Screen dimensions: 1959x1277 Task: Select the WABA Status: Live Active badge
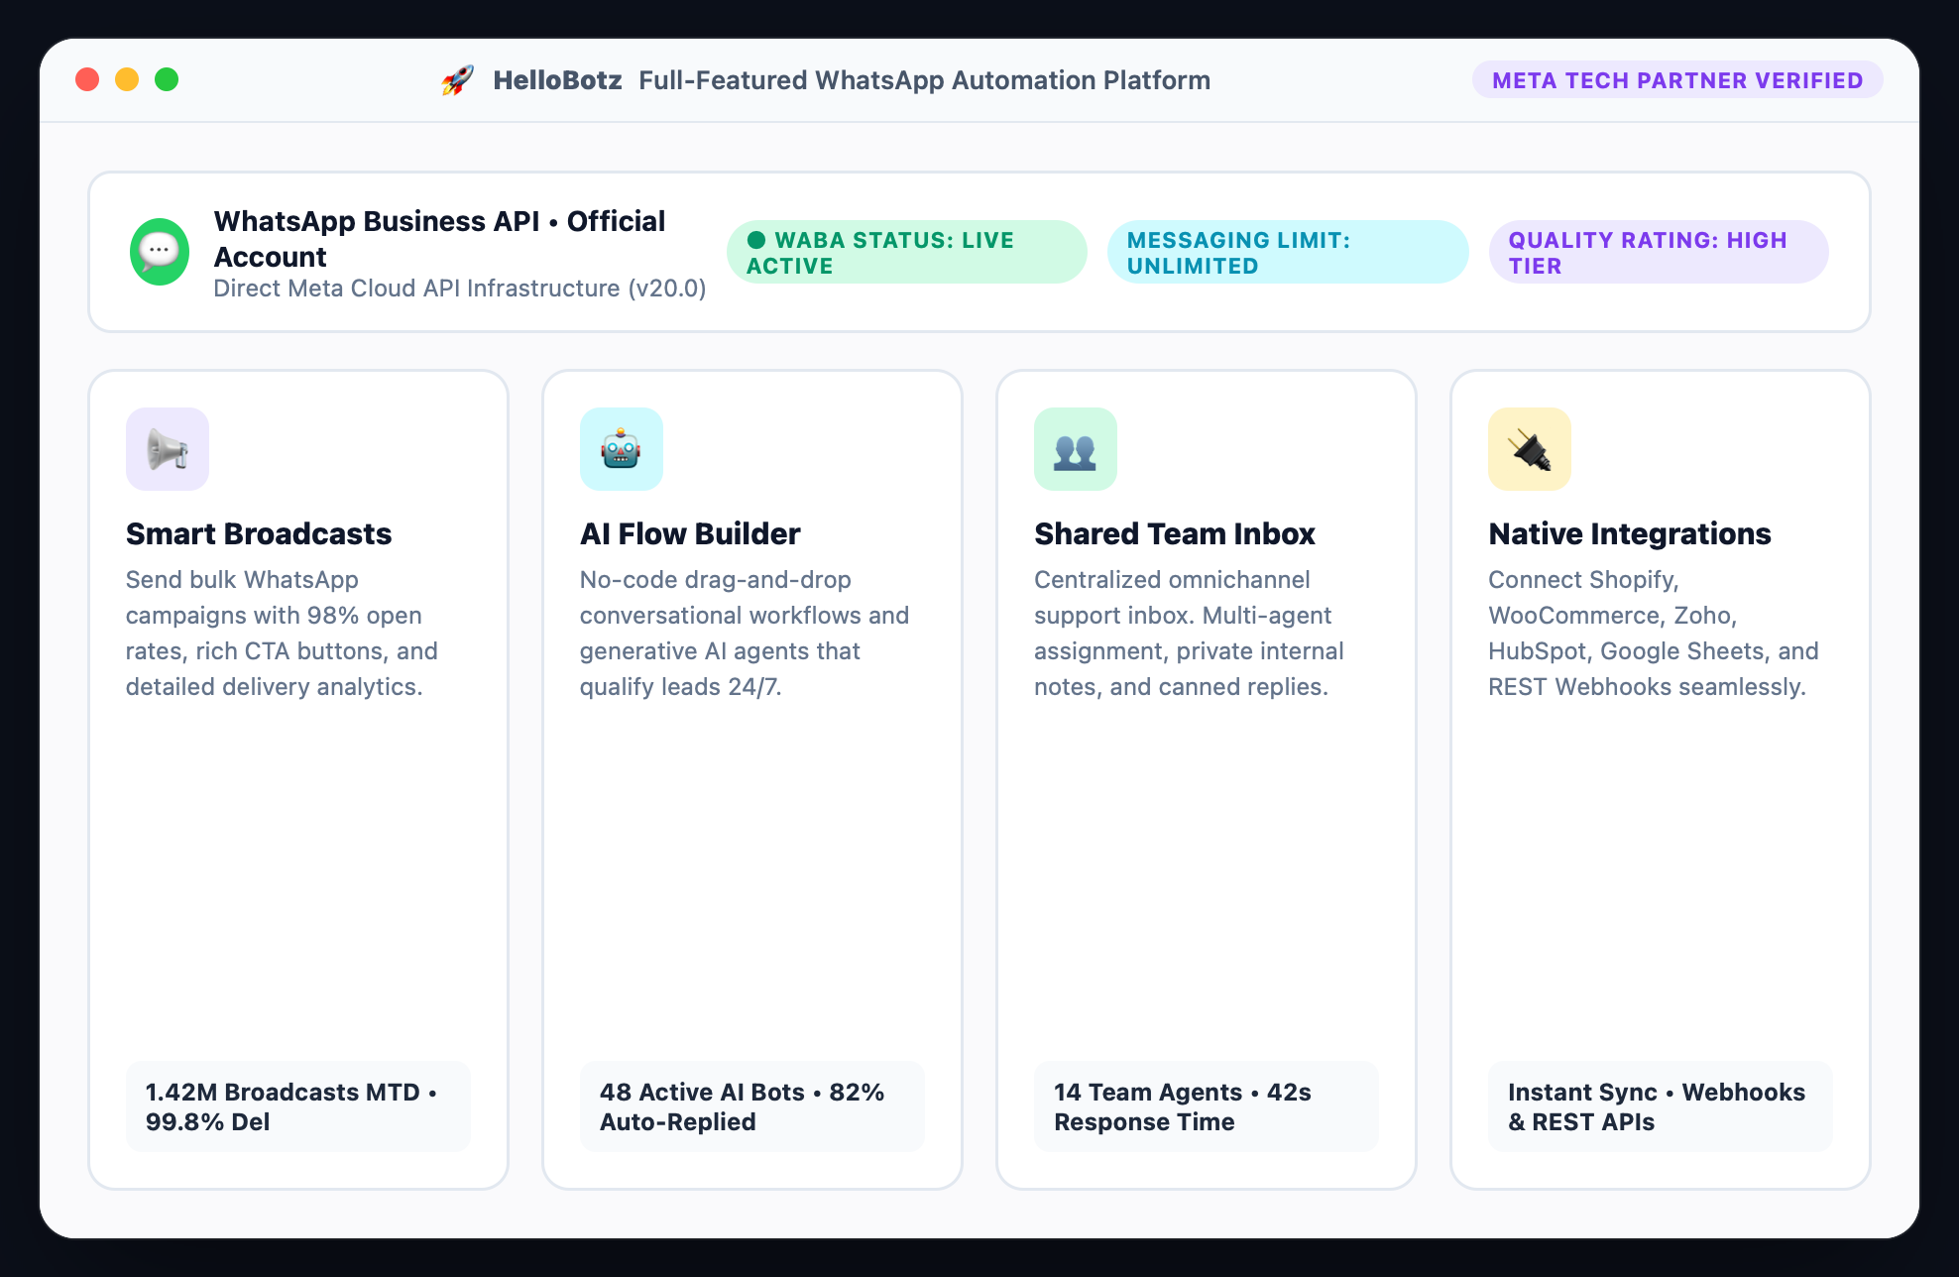coord(907,252)
